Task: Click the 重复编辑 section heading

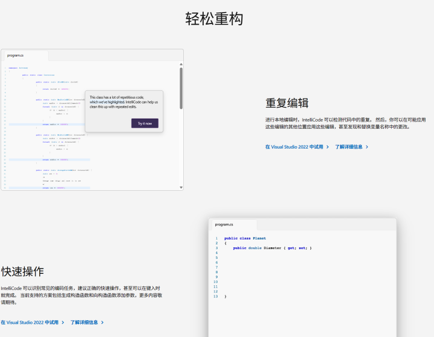Action: 287,103
